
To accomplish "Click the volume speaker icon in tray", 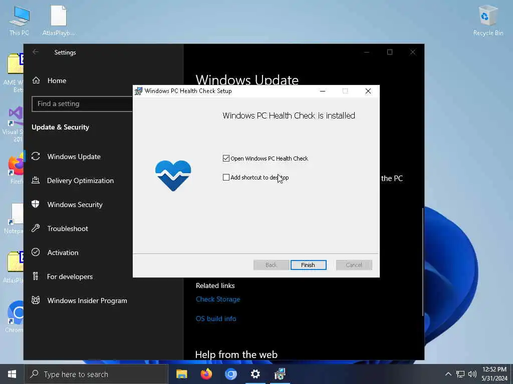I will click(x=472, y=374).
